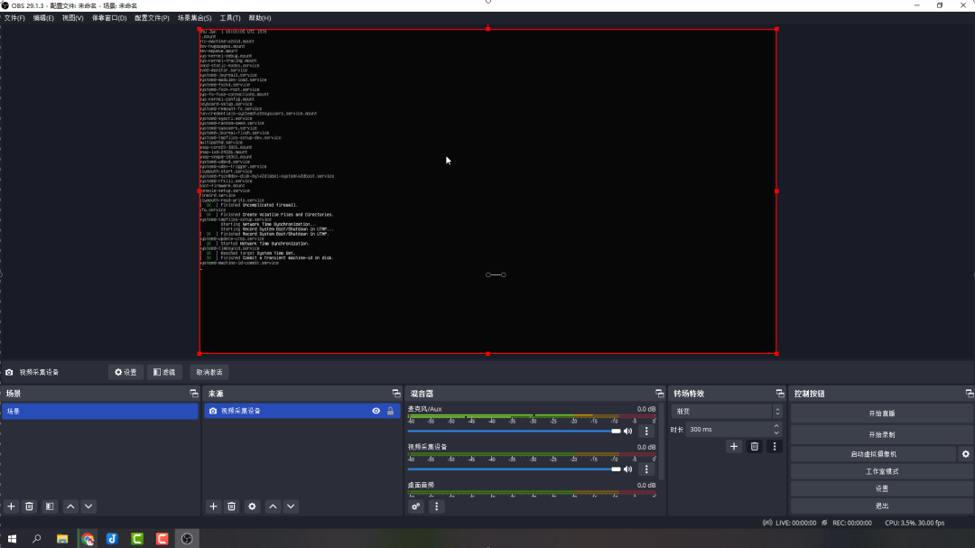Move scene down arrow
Screen dimensions: 975x548
pyautogui.click(x=88, y=506)
